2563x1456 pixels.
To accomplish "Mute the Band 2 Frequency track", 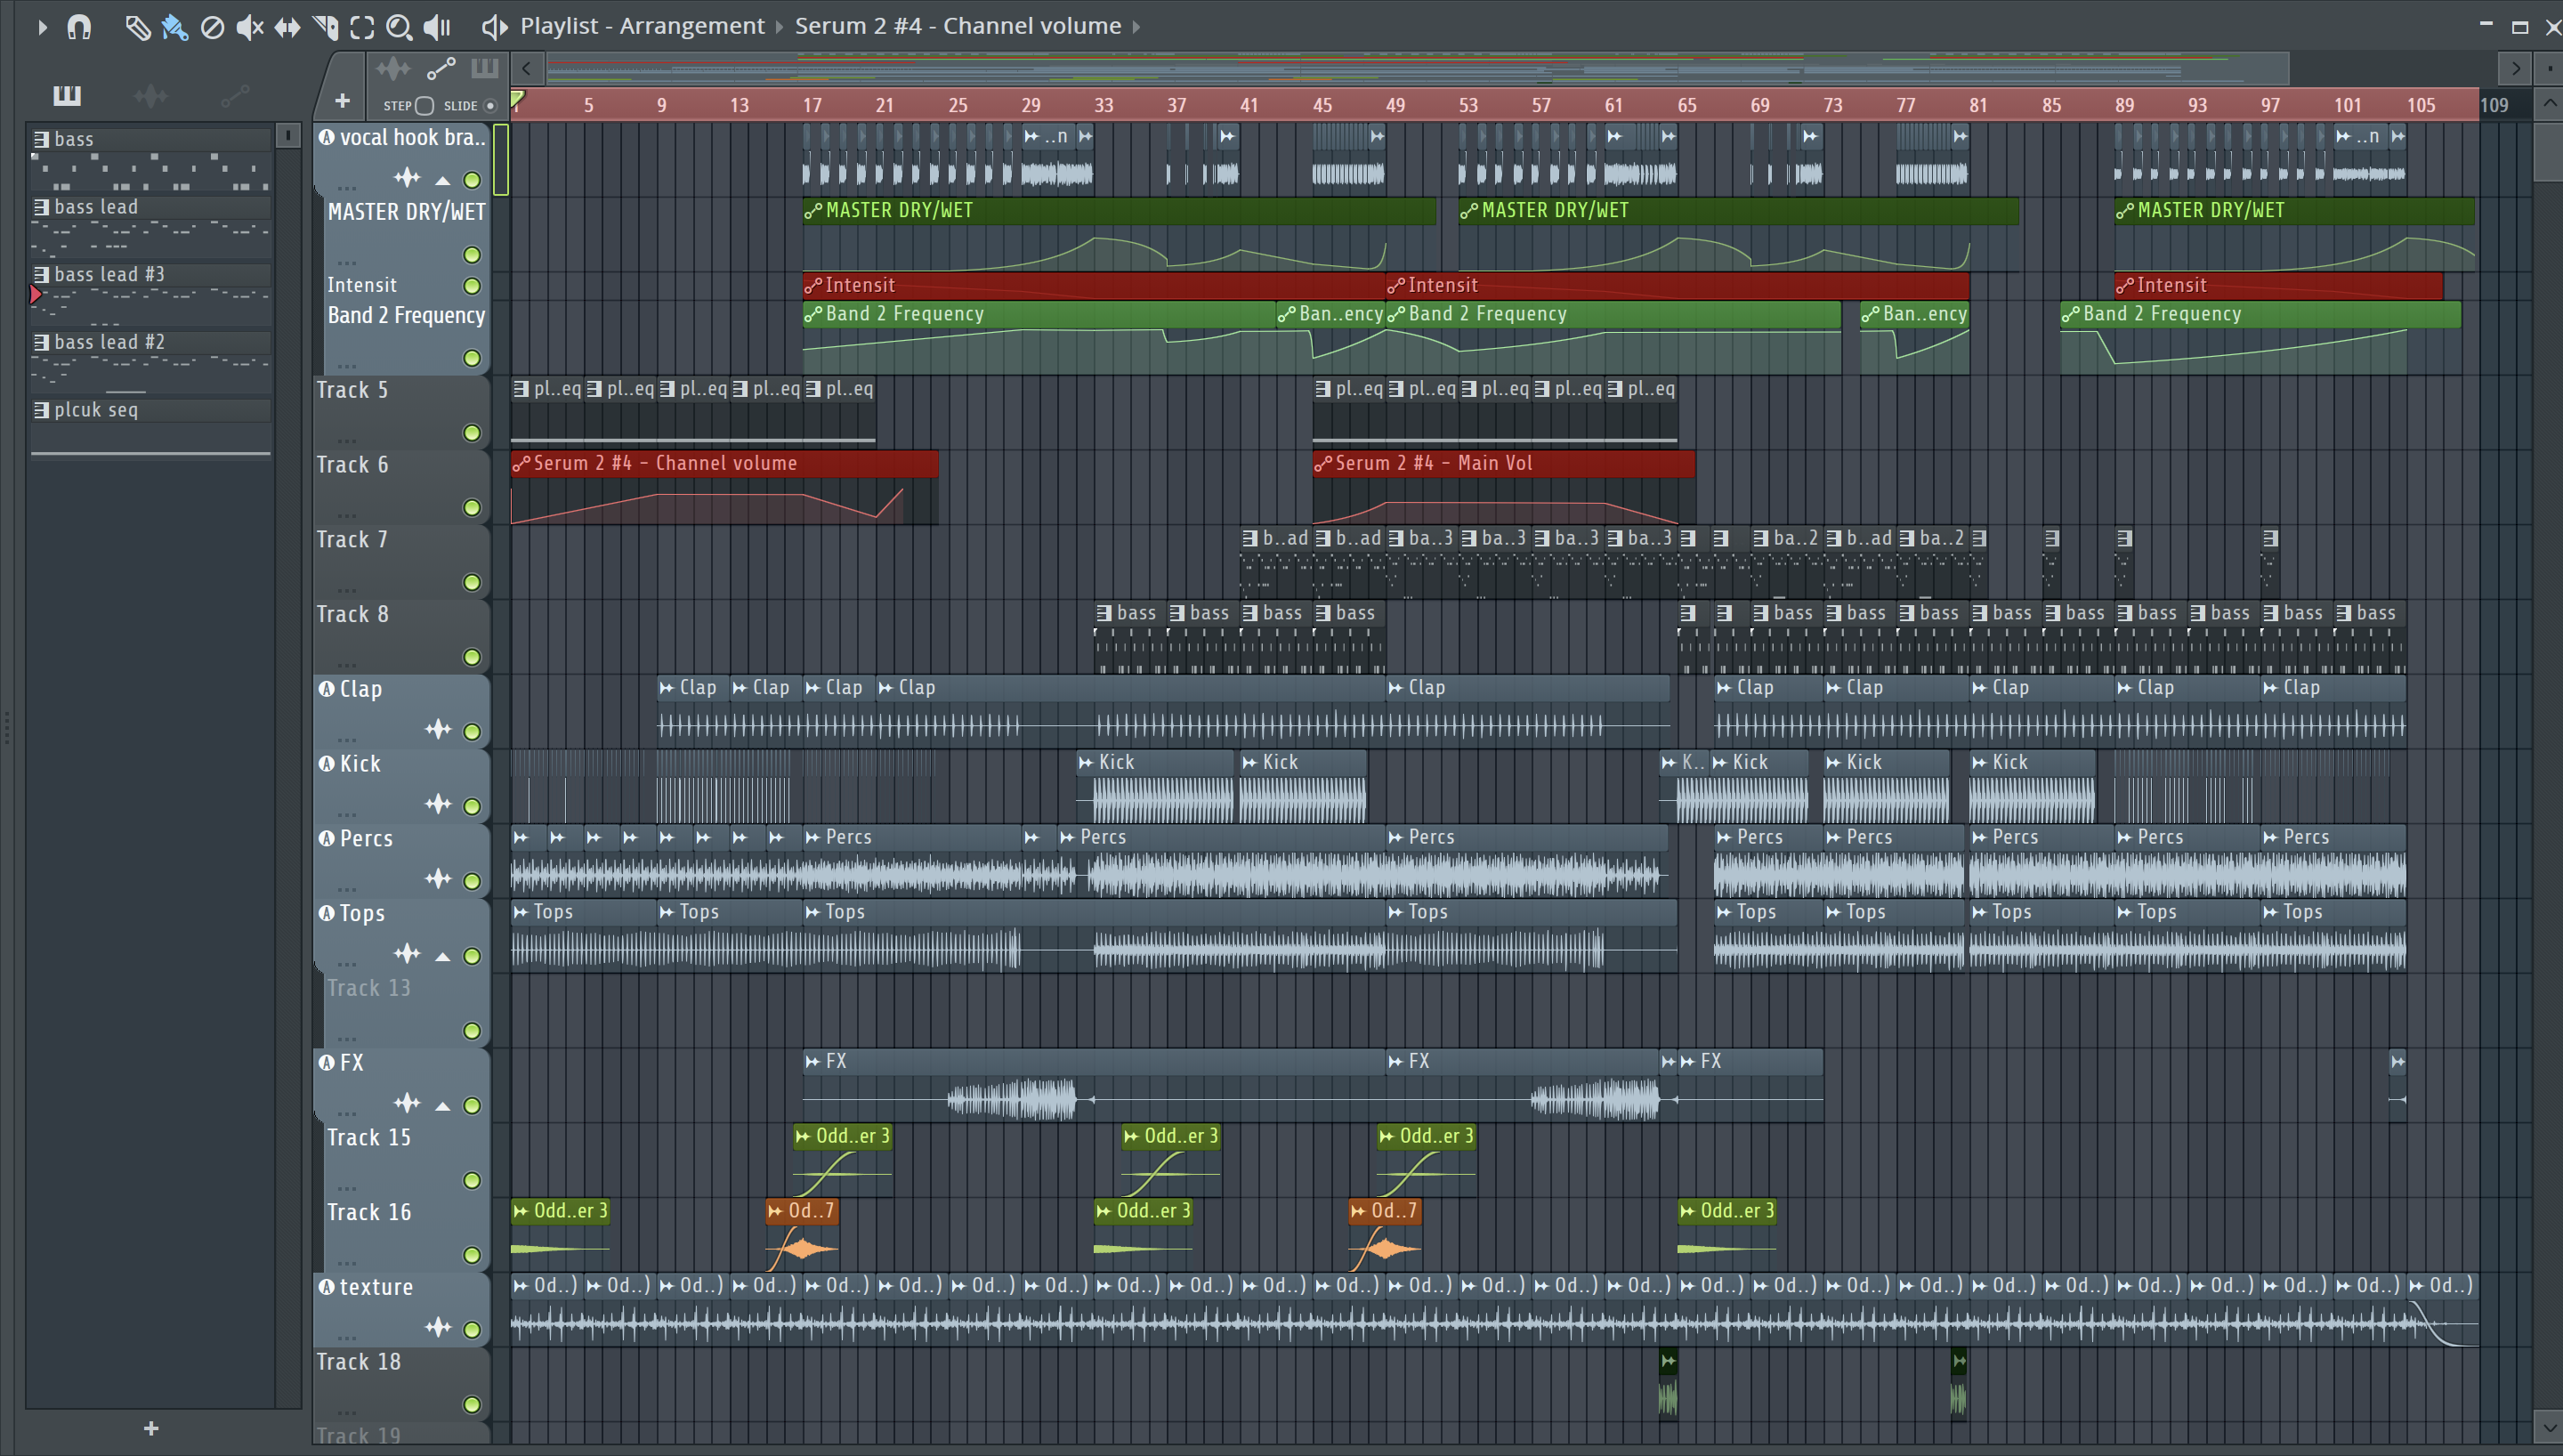I will pos(472,358).
